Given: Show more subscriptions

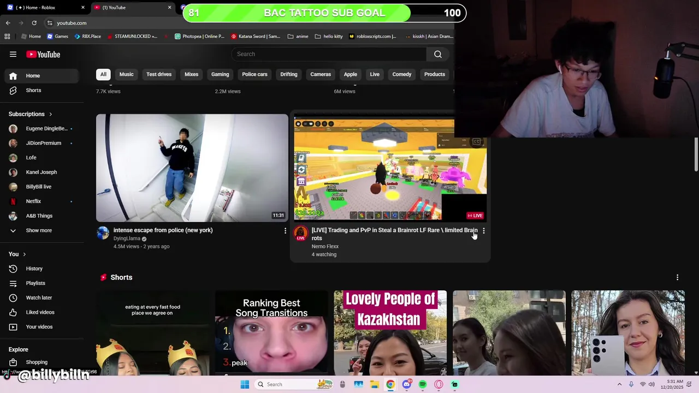Looking at the screenshot, I should 42,230.
